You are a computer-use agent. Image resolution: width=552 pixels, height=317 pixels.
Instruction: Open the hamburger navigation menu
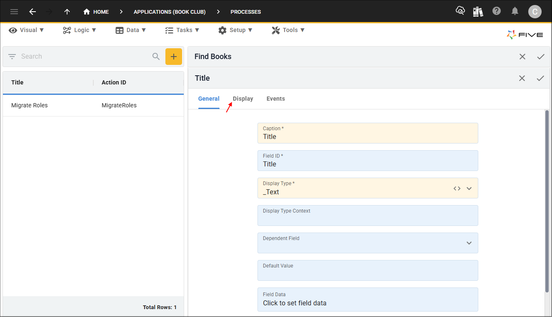coord(14,12)
